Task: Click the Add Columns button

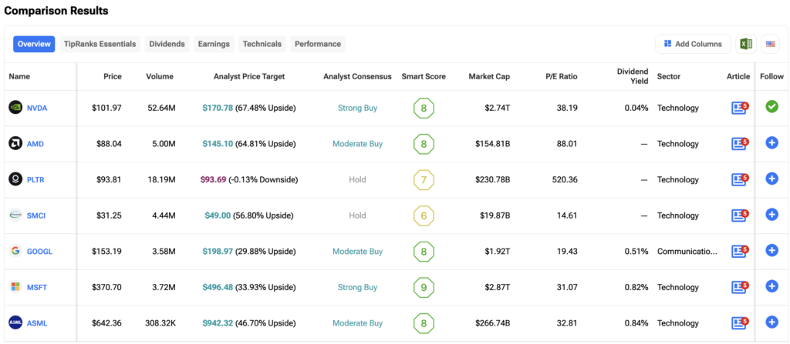Action: coord(693,44)
